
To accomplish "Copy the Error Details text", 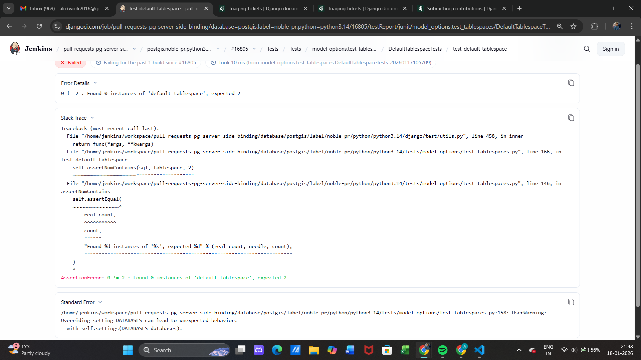I will pos(571,83).
